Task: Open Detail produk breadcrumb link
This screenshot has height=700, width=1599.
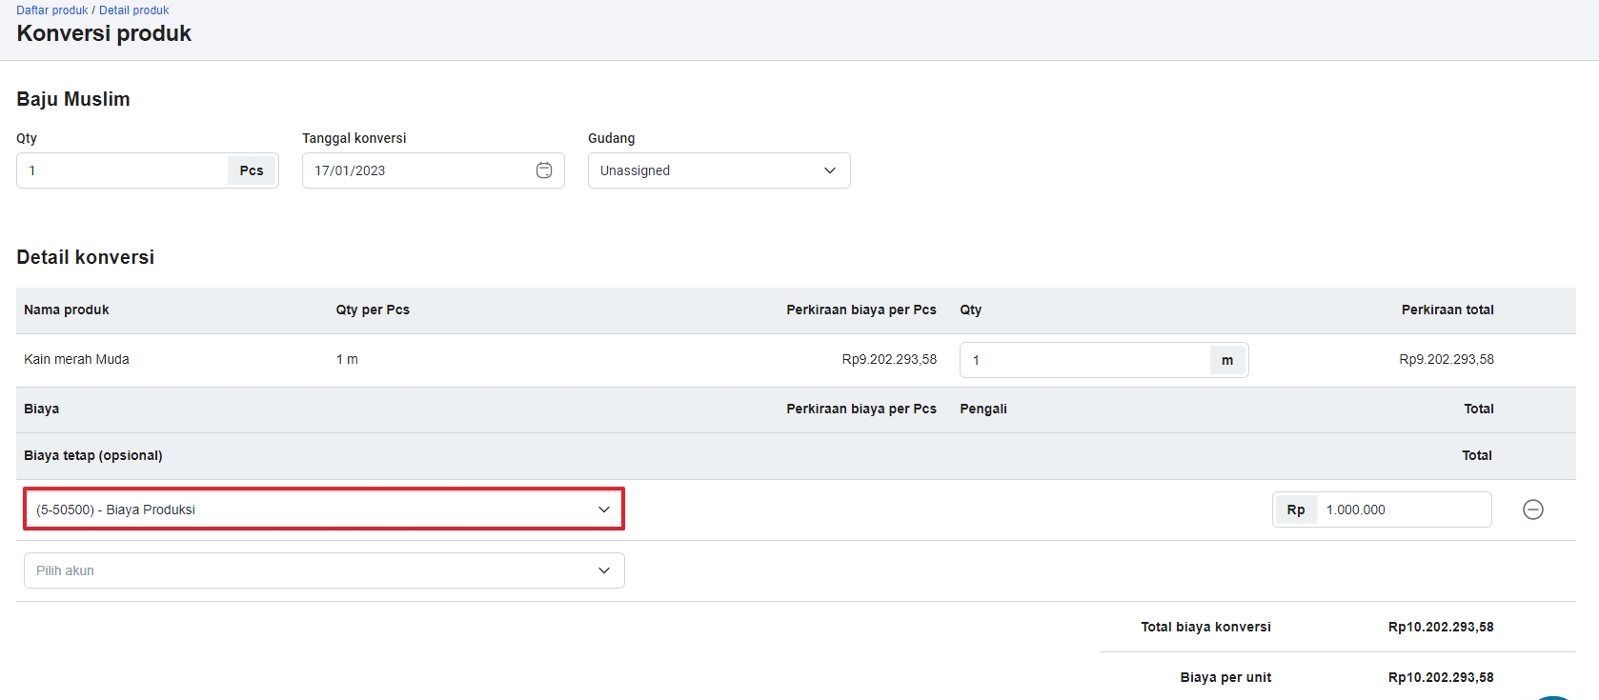Action: point(134,10)
